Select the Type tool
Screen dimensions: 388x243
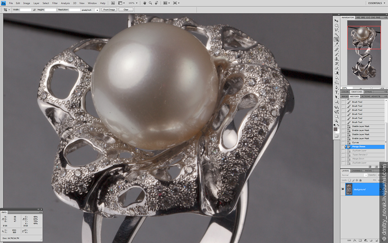click(336, 92)
